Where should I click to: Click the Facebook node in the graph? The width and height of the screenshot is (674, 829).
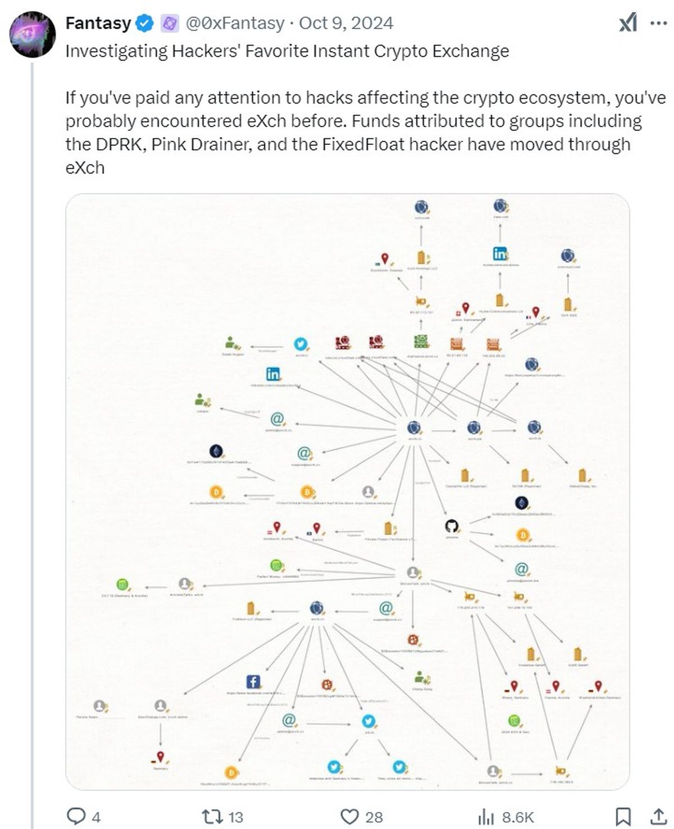click(x=253, y=681)
